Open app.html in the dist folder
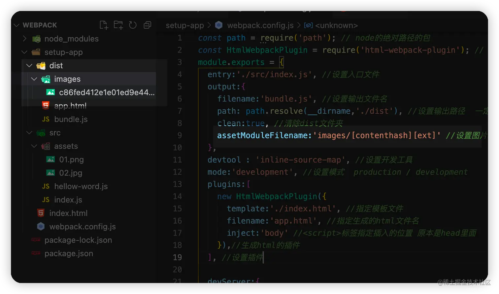 tap(70, 106)
